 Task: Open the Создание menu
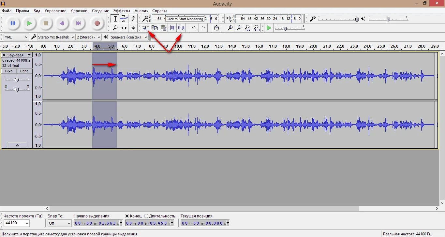tap(100, 11)
